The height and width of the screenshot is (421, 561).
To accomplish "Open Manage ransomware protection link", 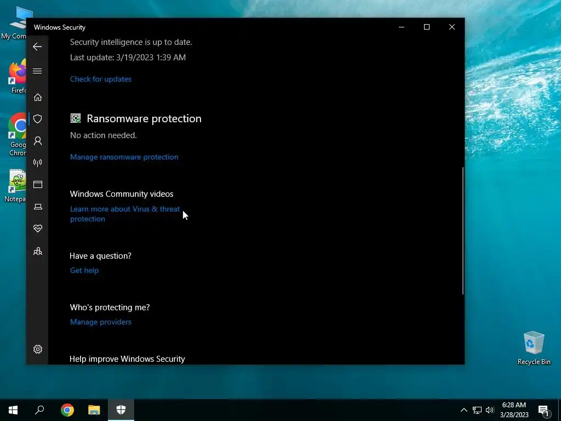I will [124, 157].
